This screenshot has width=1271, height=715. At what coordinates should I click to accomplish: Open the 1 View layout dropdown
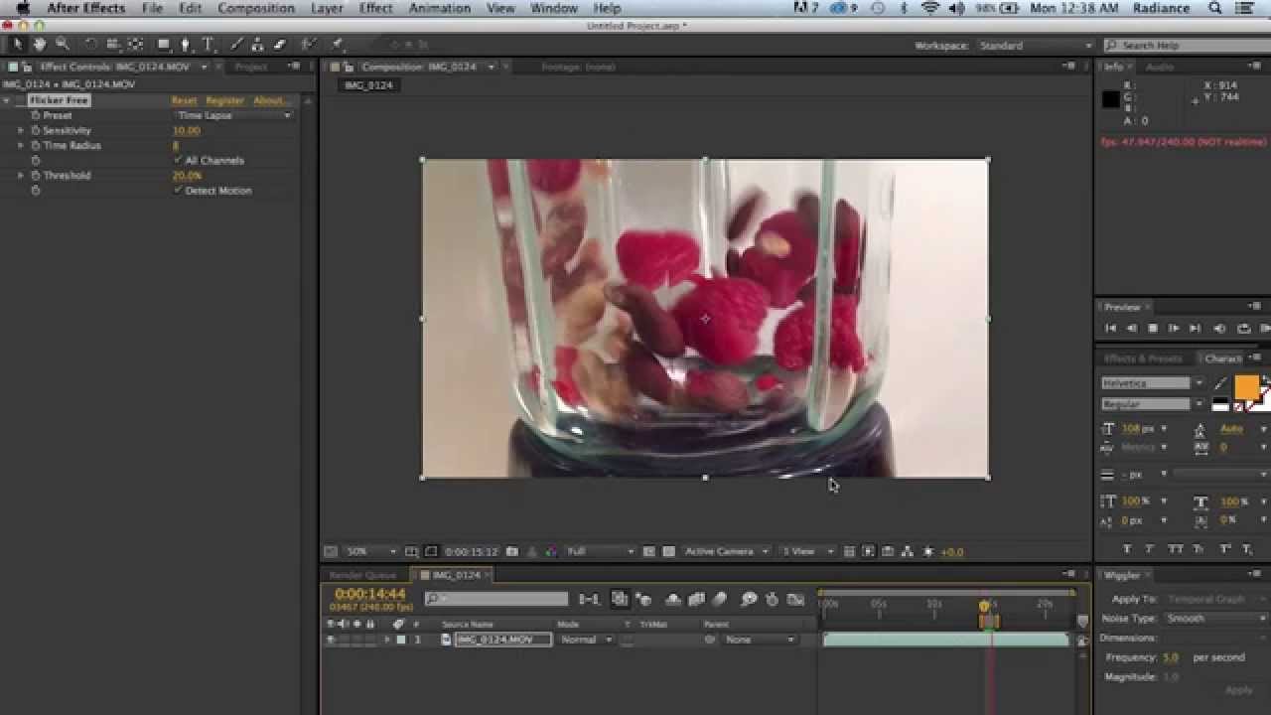pyautogui.click(x=807, y=551)
